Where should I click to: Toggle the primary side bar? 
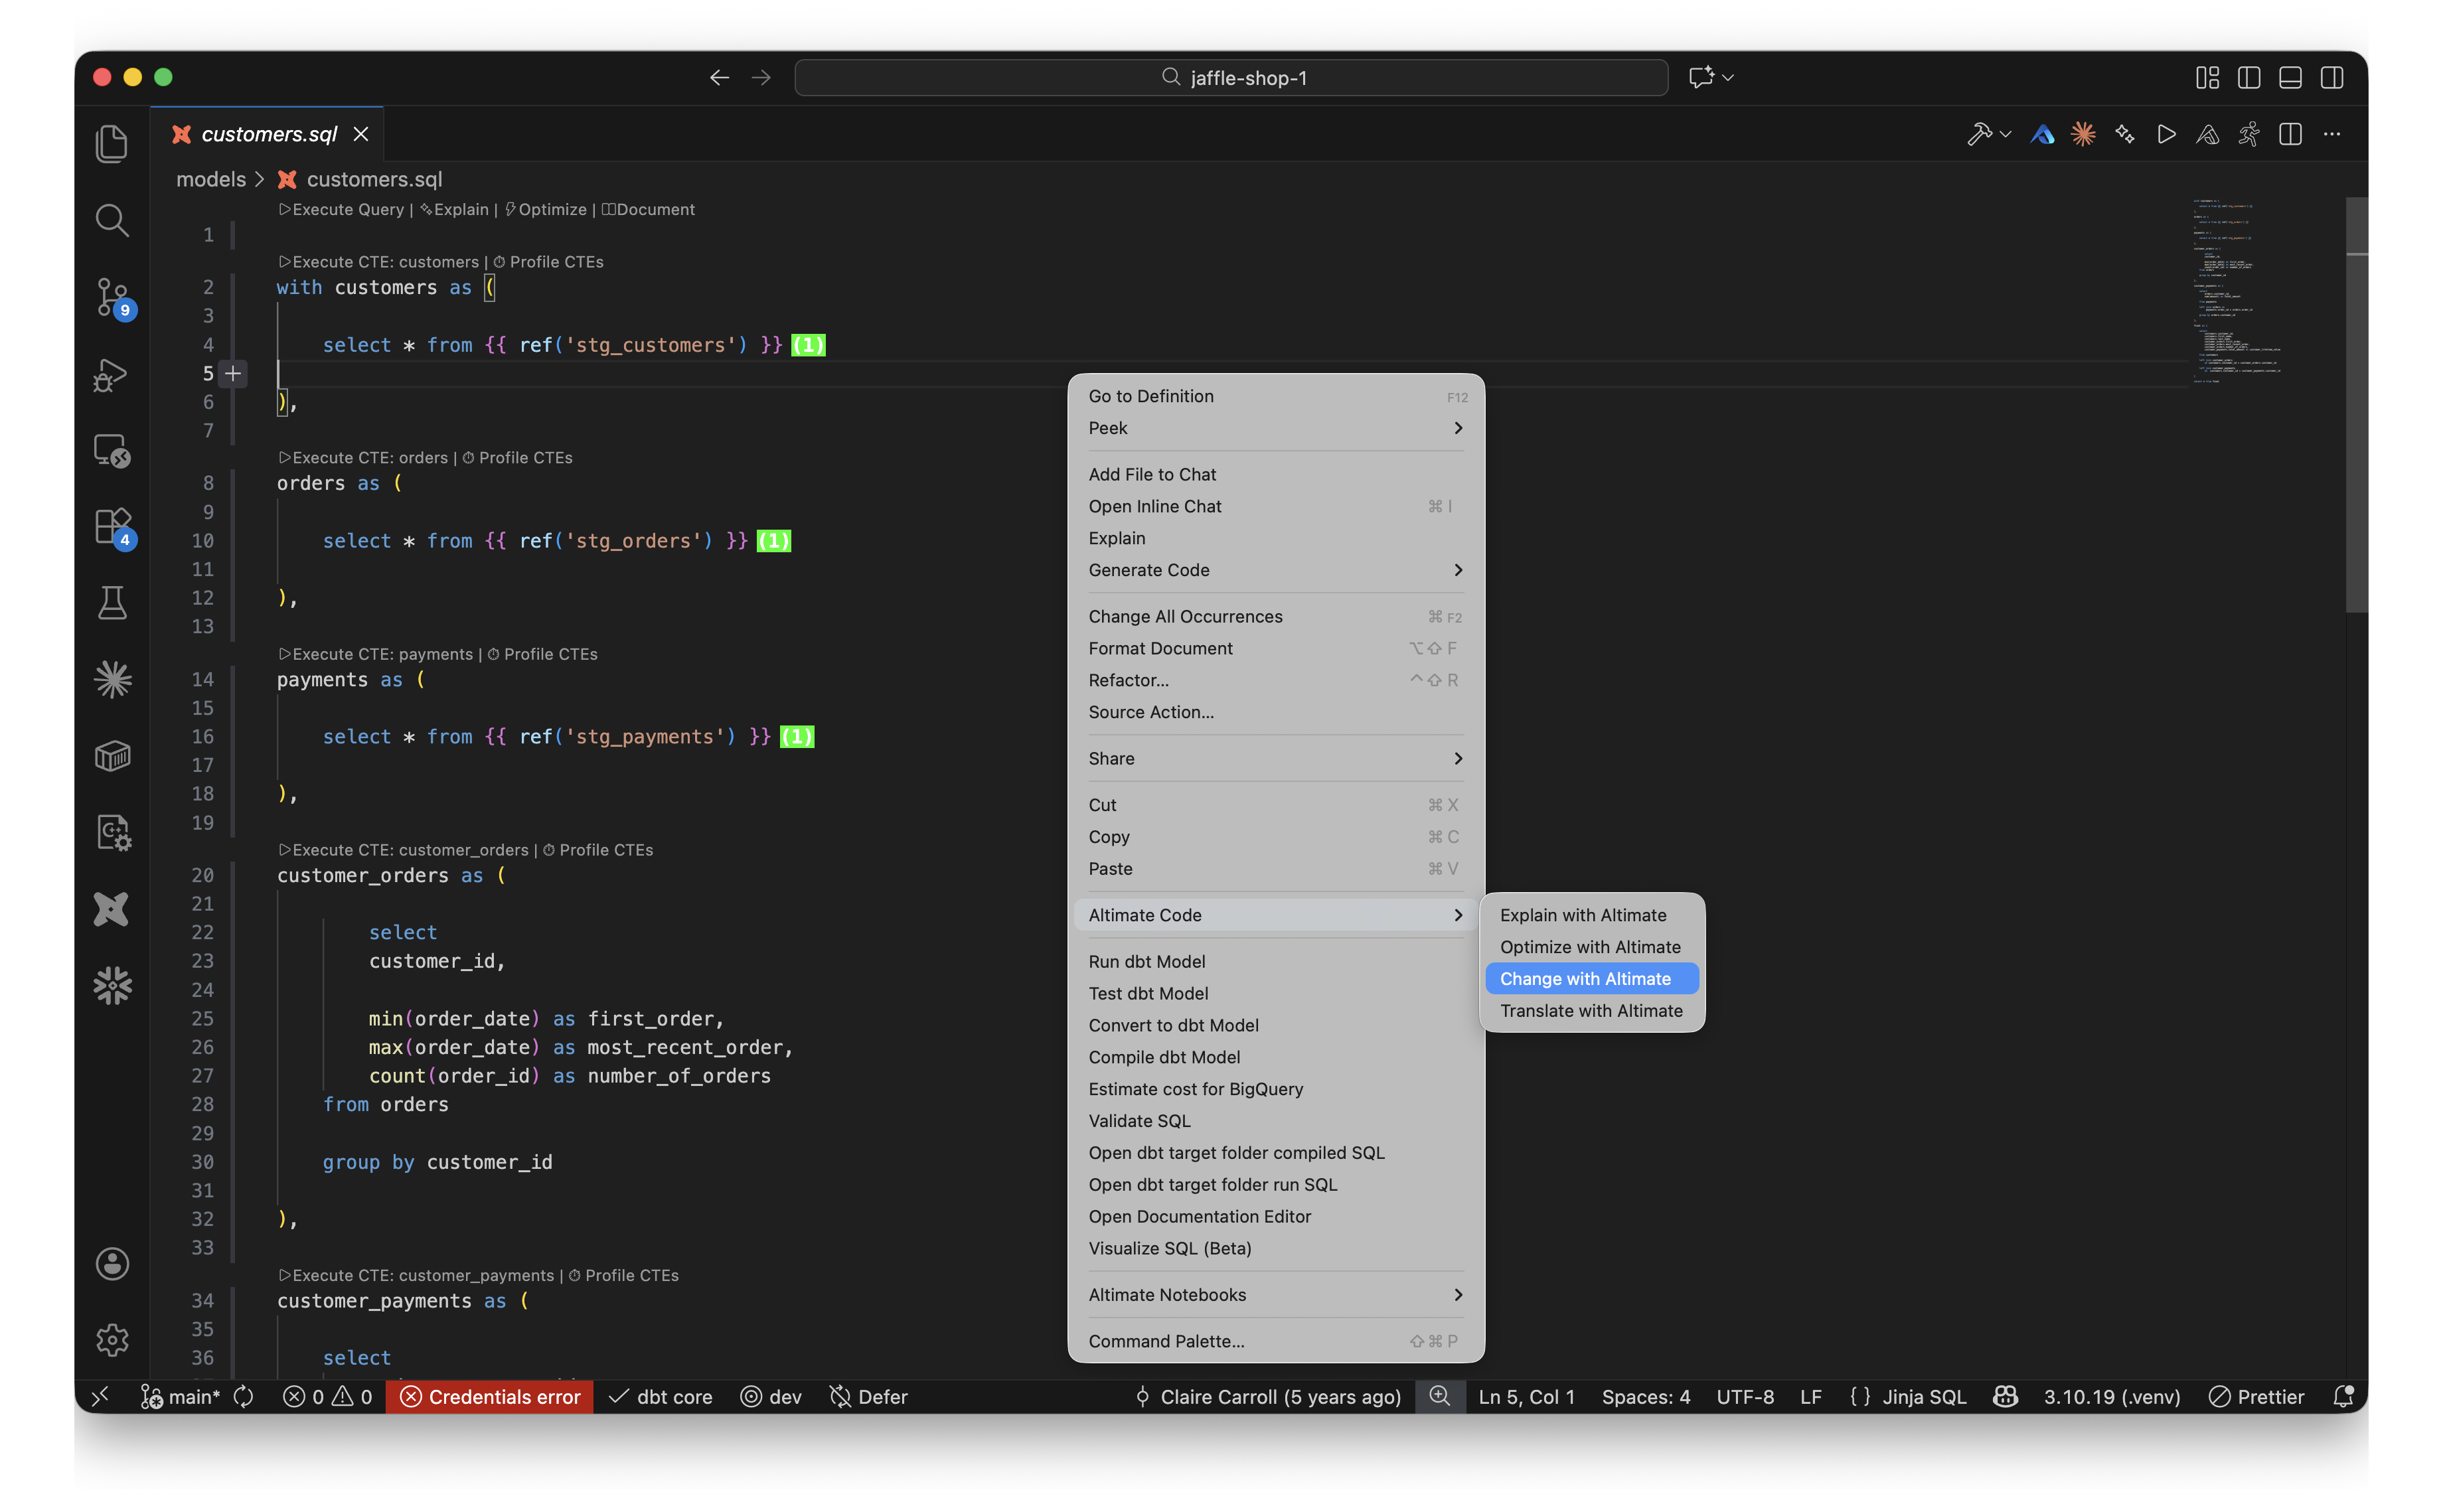point(2249,77)
